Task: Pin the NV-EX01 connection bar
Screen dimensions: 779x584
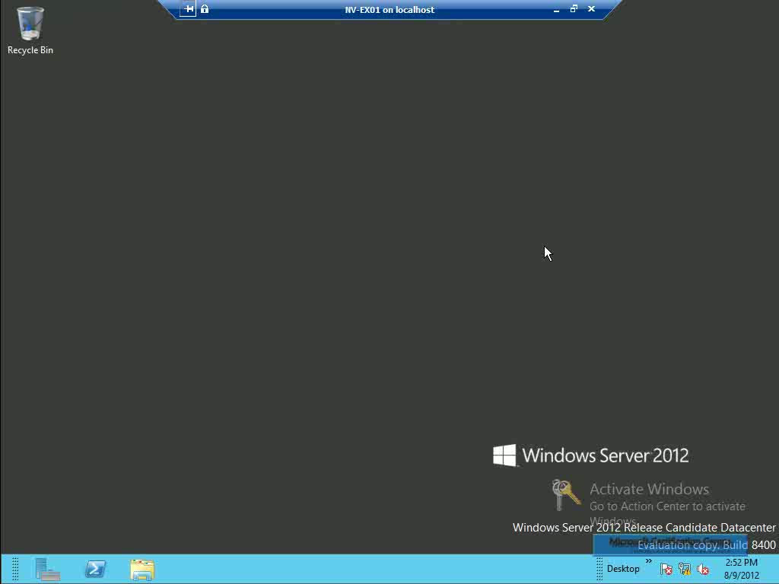Action: (x=189, y=9)
